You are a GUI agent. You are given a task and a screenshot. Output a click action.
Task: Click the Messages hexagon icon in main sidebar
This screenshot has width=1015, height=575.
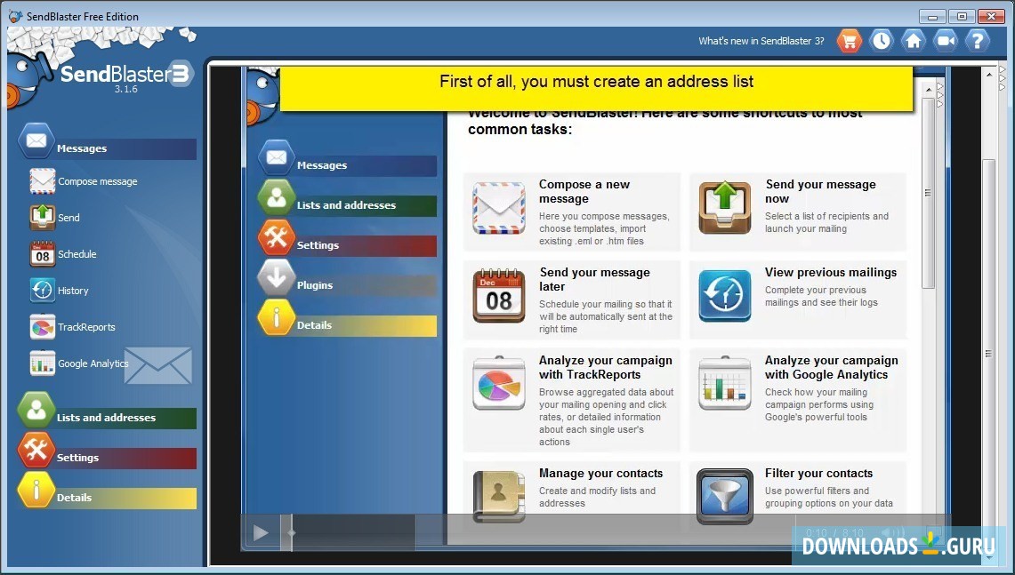tap(36, 140)
